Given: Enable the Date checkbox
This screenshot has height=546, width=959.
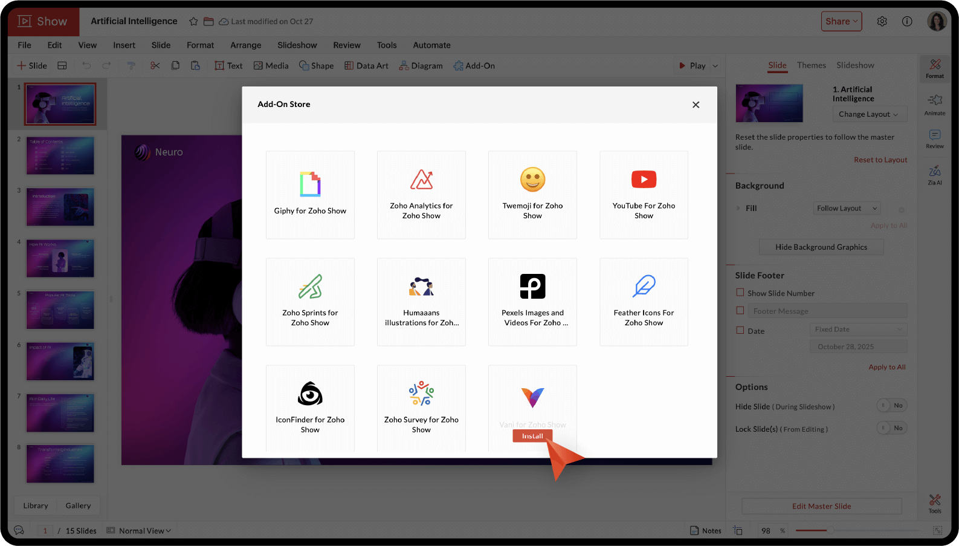Looking at the screenshot, I should [740, 330].
